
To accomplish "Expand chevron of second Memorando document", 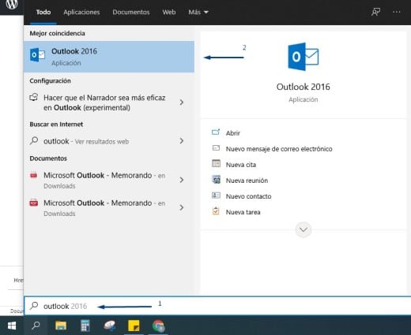I will tap(182, 207).
